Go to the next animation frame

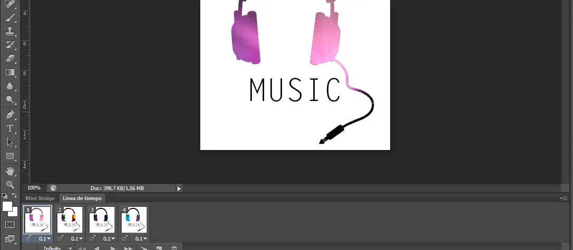pyautogui.click(x=128, y=248)
